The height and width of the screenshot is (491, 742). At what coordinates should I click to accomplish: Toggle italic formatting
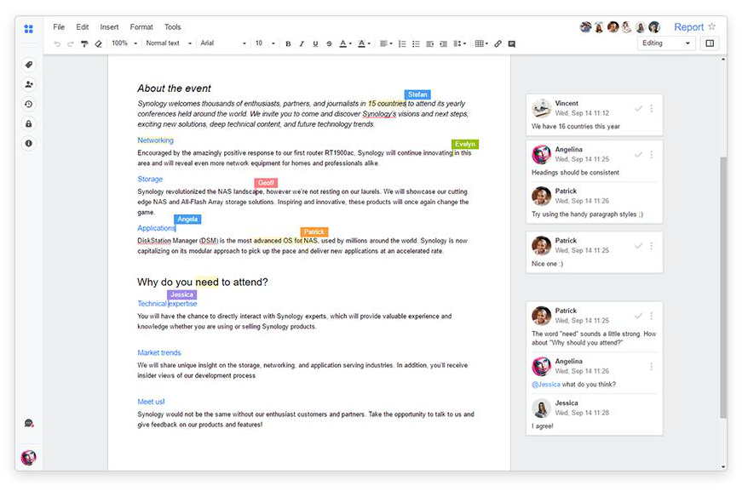(x=302, y=43)
